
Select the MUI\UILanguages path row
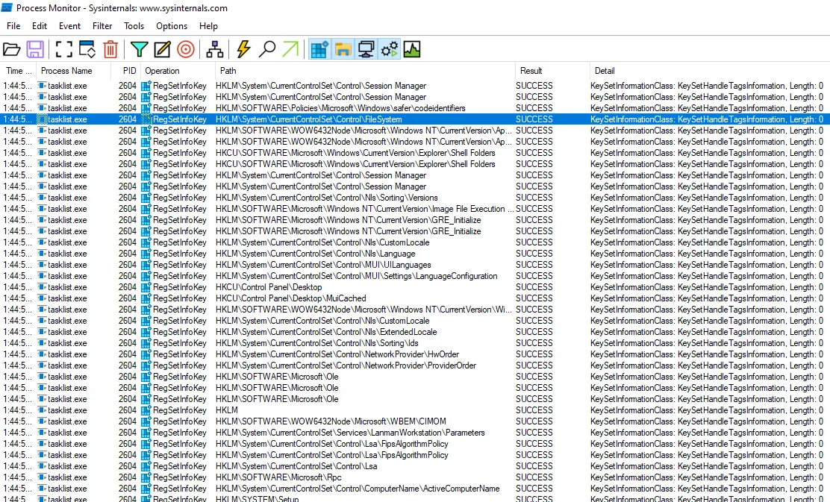(415, 265)
